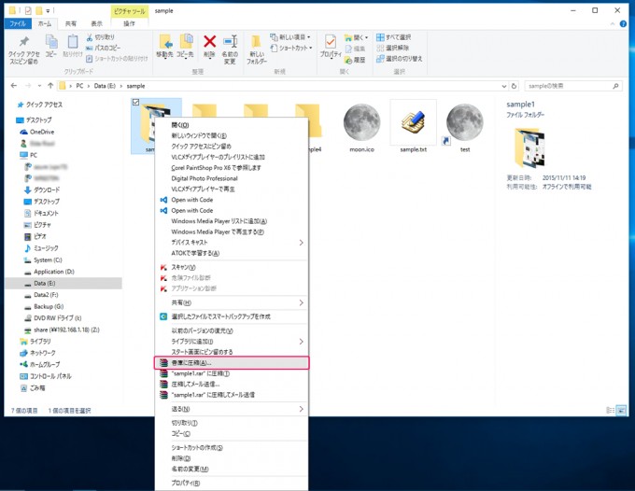Select ショートカットの作成(S) in the context menu
This screenshot has height=491, width=635.
click(232, 448)
